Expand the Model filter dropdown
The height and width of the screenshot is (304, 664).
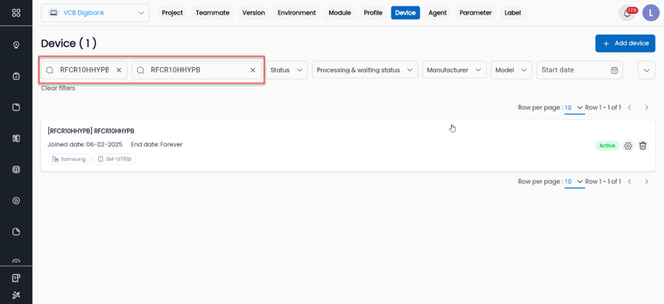tap(512, 70)
